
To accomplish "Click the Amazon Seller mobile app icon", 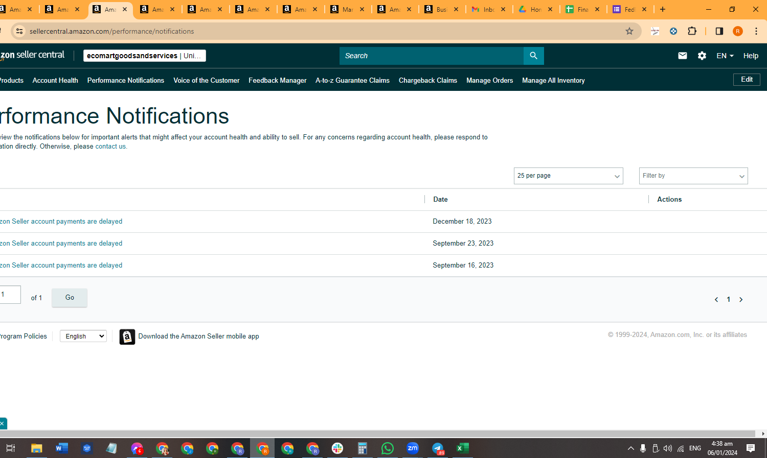I will pos(127,337).
